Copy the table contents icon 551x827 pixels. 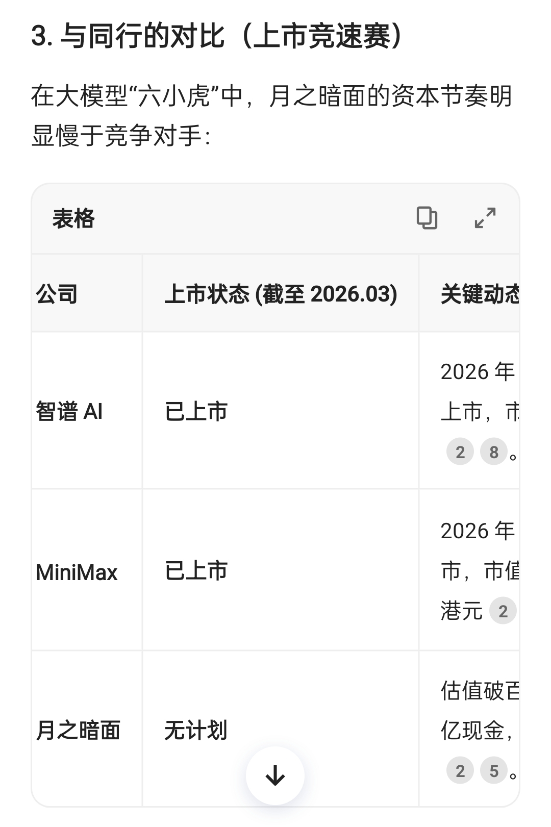click(427, 218)
